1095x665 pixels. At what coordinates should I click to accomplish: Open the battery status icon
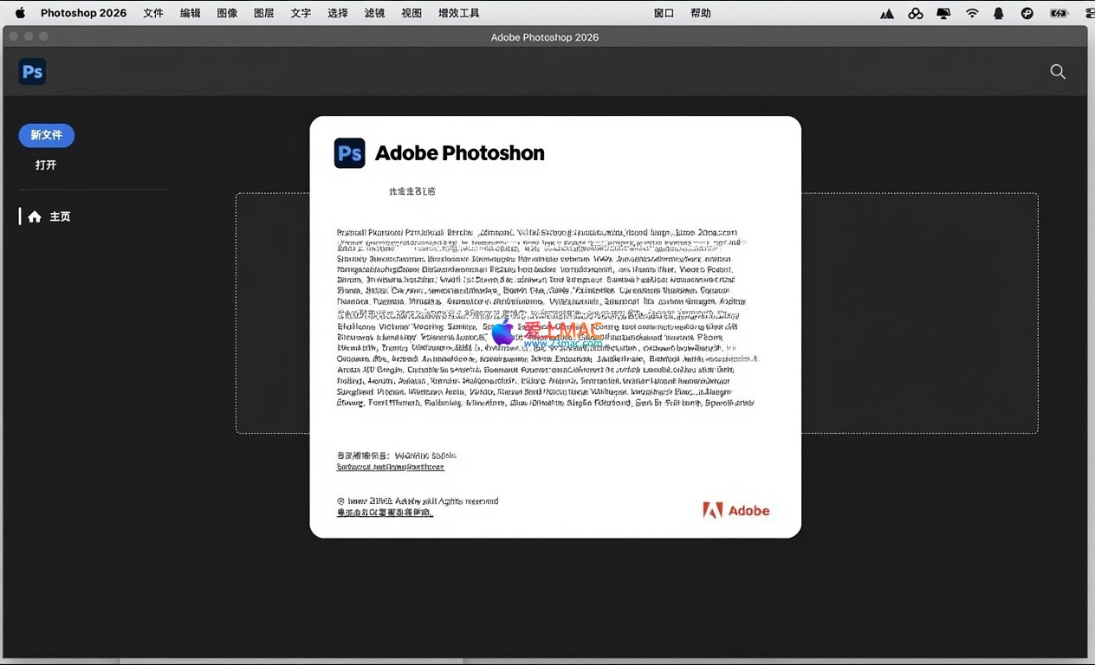[x=1058, y=13]
